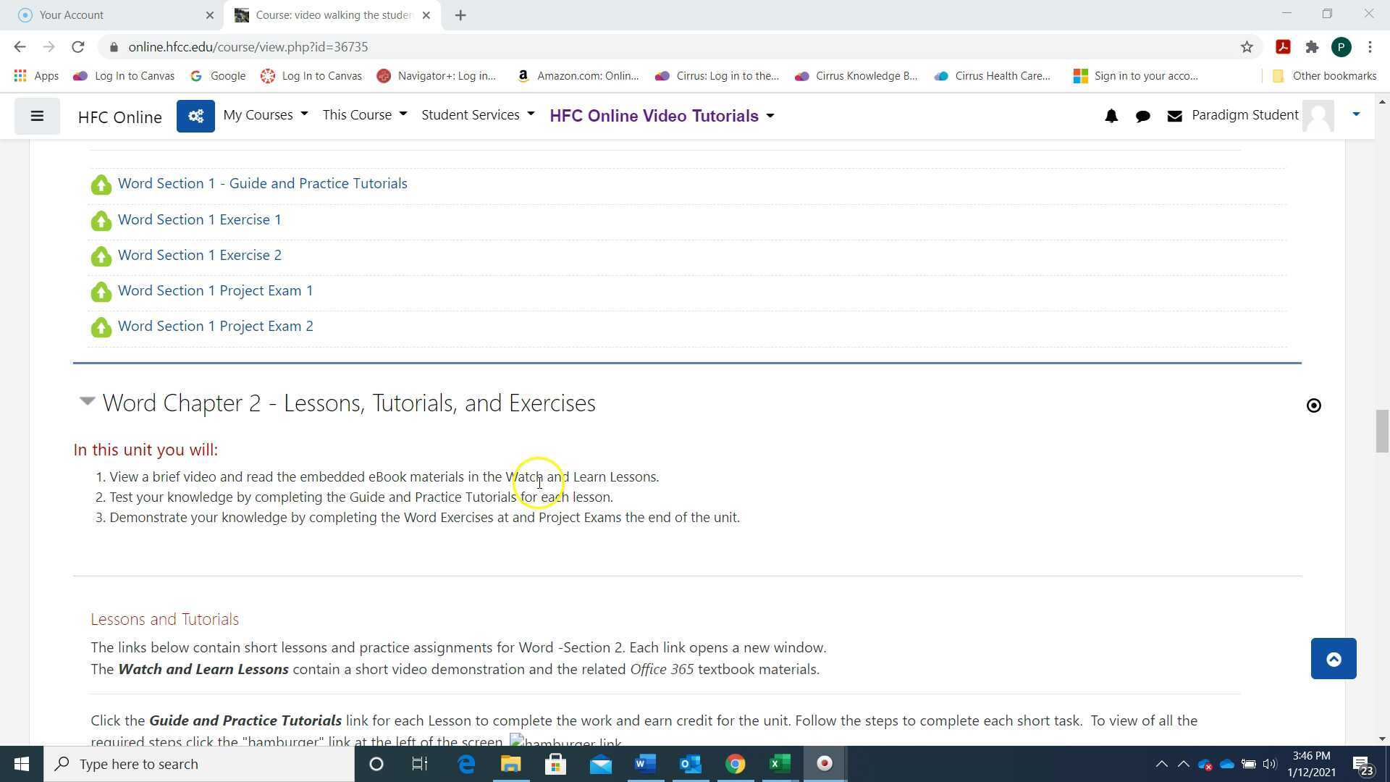Open the Student Services menu
Screen dimensions: 1390x782
478,115
